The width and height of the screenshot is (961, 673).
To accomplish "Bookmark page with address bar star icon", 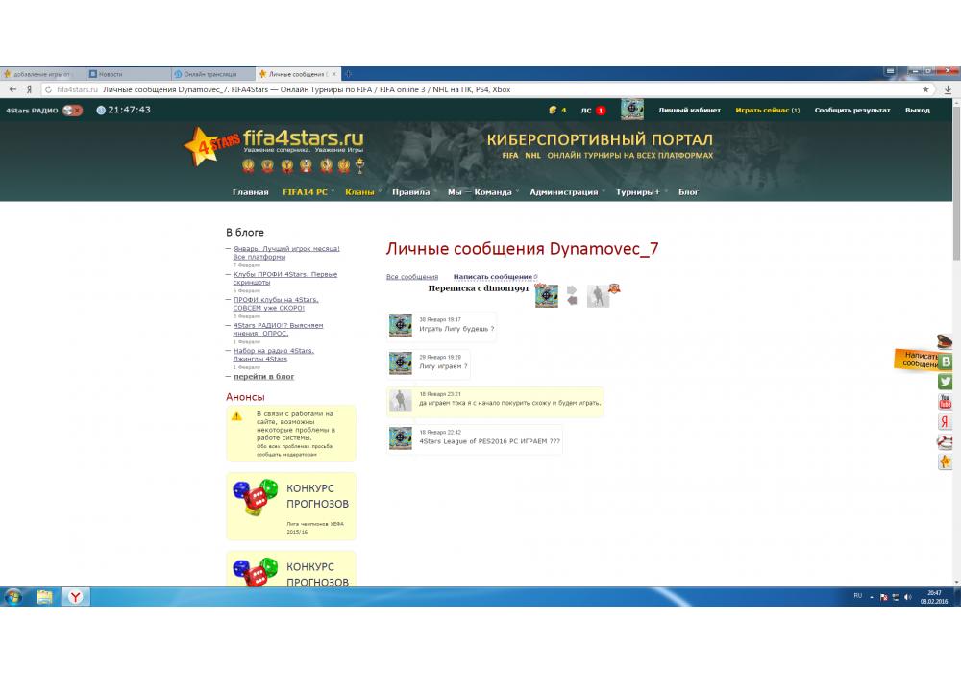I will tap(925, 89).
